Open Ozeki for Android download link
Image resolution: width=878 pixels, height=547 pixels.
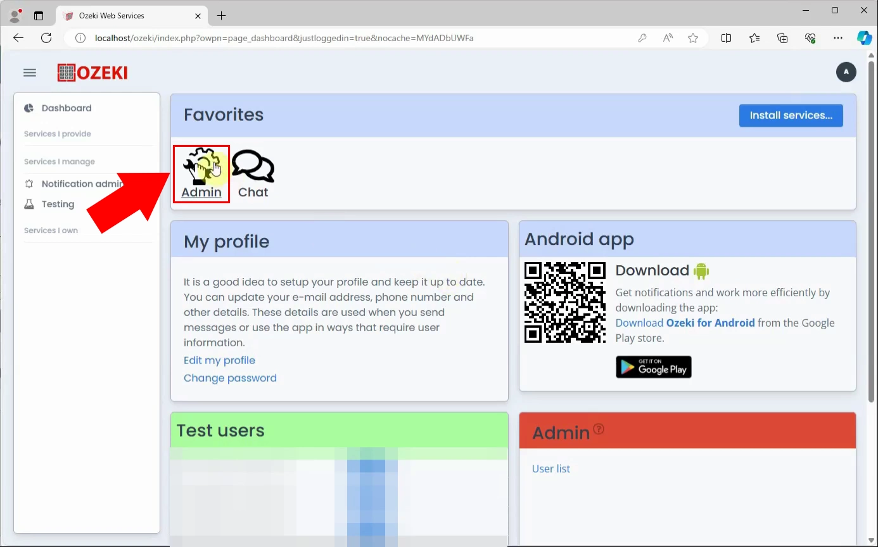[x=685, y=323]
